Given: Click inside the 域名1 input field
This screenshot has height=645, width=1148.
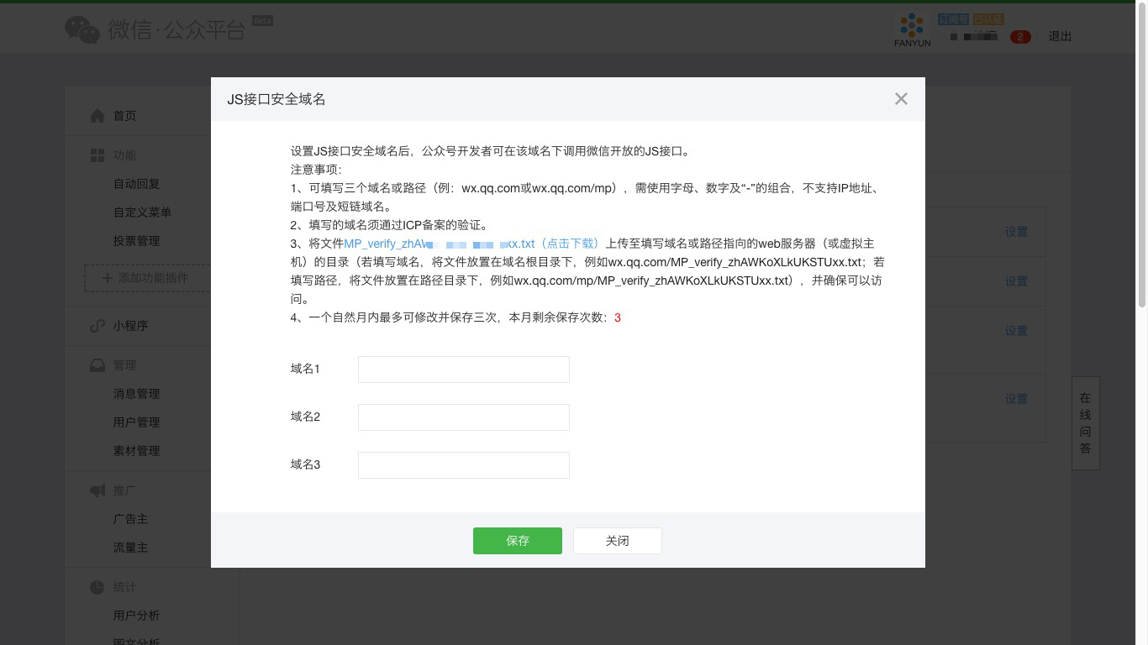Looking at the screenshot, I should coord(463,369).
